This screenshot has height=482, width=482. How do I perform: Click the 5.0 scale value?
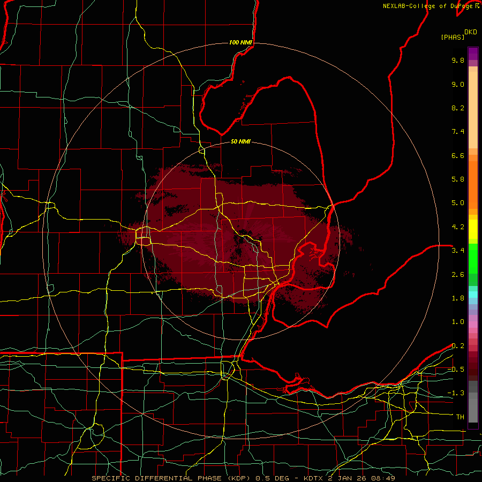coord(458,203)
